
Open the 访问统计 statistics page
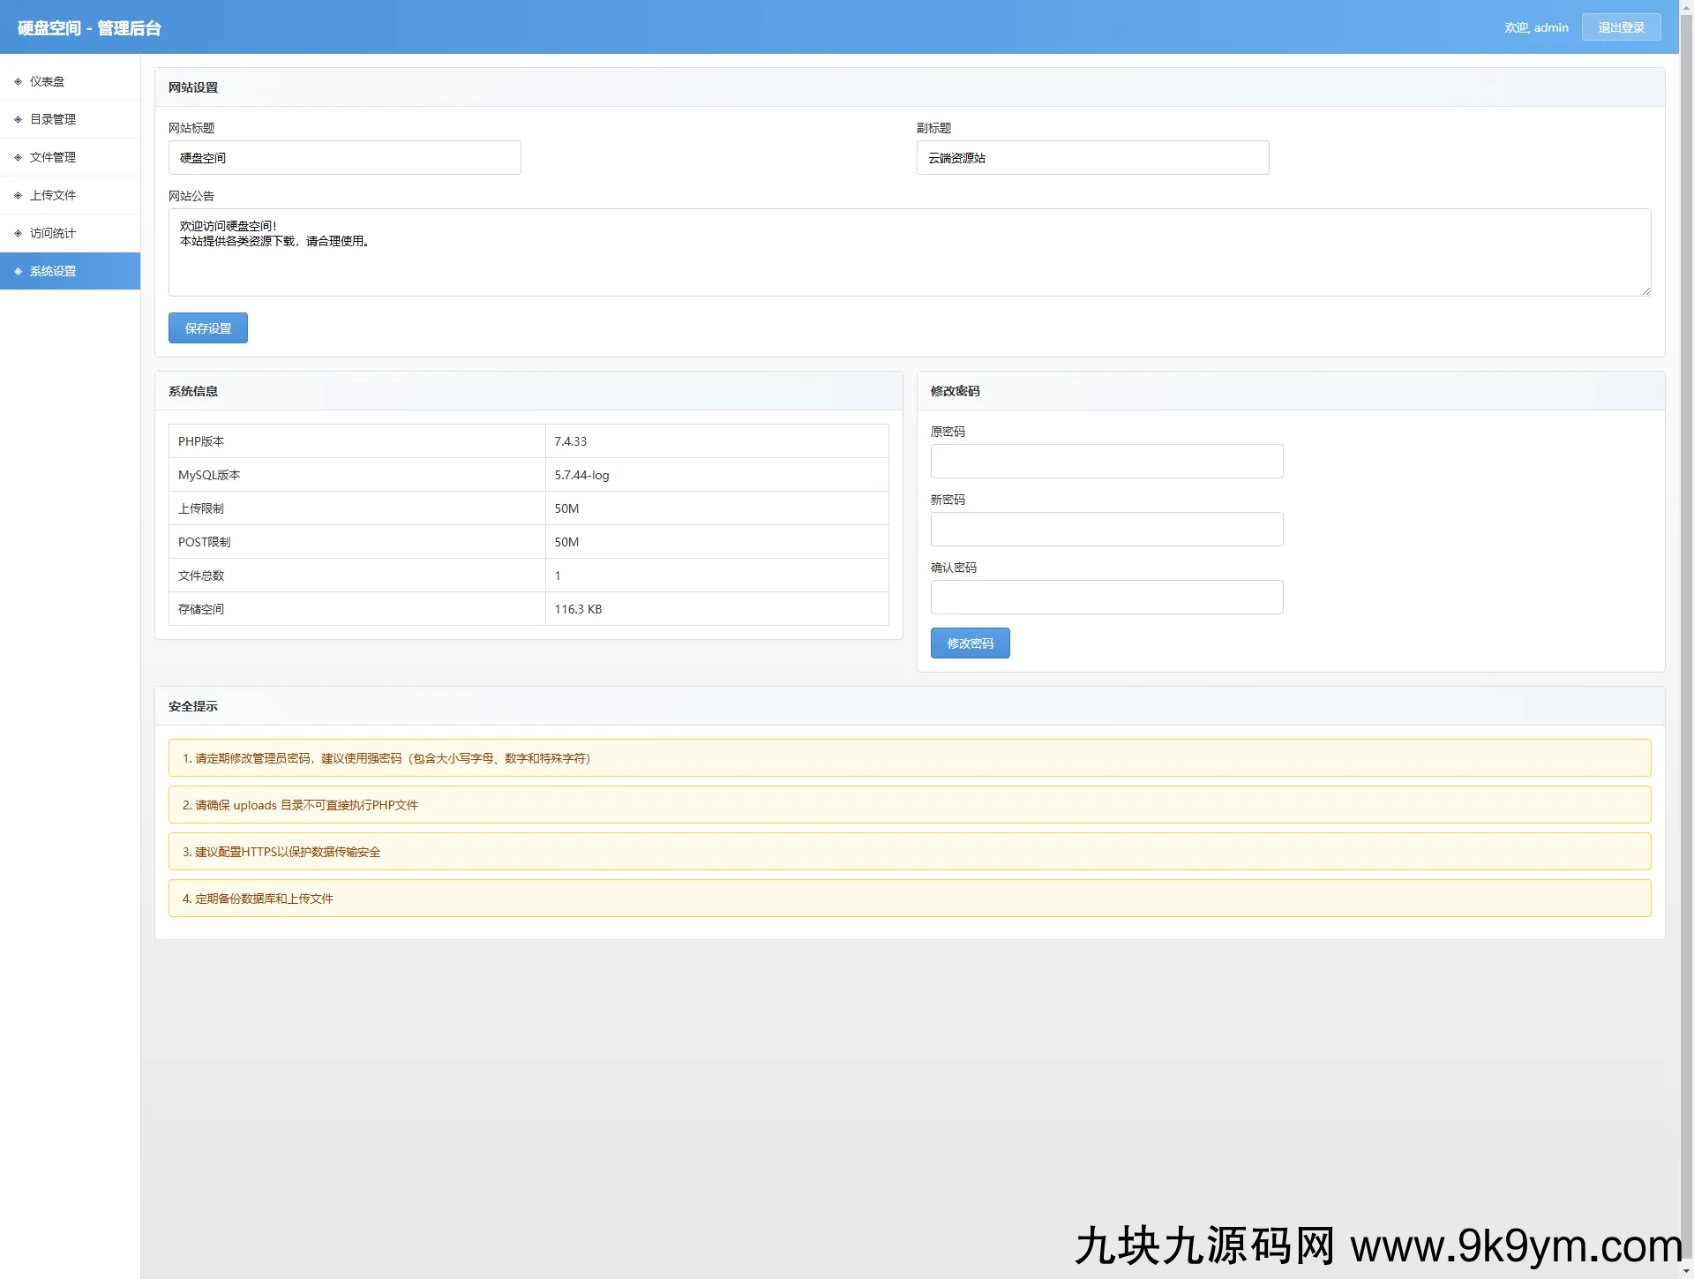pos(53,233)
